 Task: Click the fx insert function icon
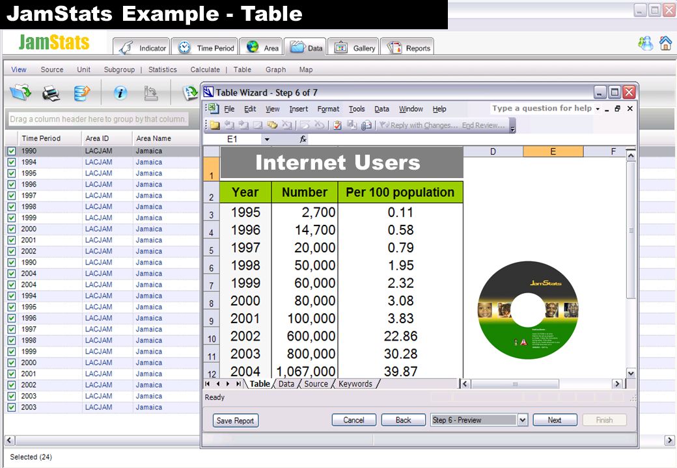pyautogui.click(x=303, y=138)
